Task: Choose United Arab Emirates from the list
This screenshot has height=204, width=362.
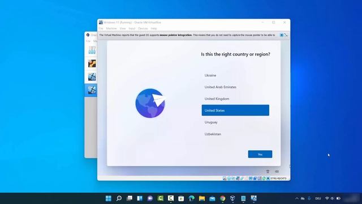Action: pos(235,87)
